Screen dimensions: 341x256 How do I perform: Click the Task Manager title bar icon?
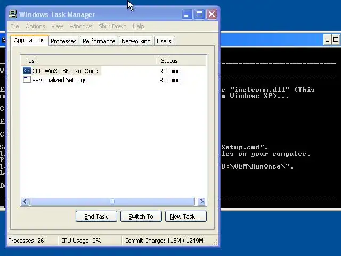(13, 14)
